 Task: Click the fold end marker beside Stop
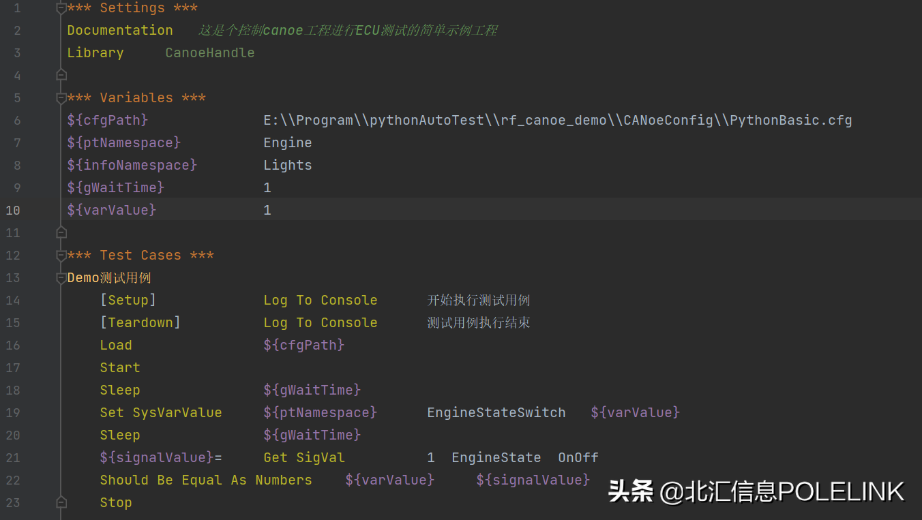point(61,503)
